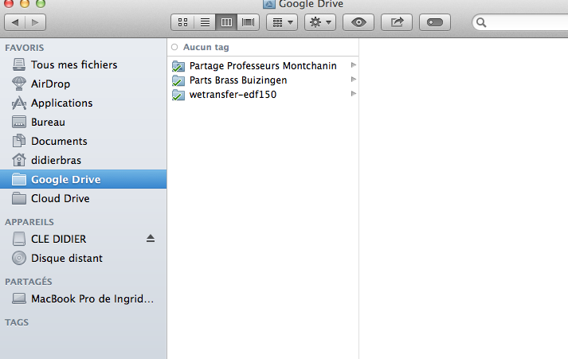Click the edit tags toolbar button
The height and width of the screenshot is (359, 568).
(x=435, y=22)
